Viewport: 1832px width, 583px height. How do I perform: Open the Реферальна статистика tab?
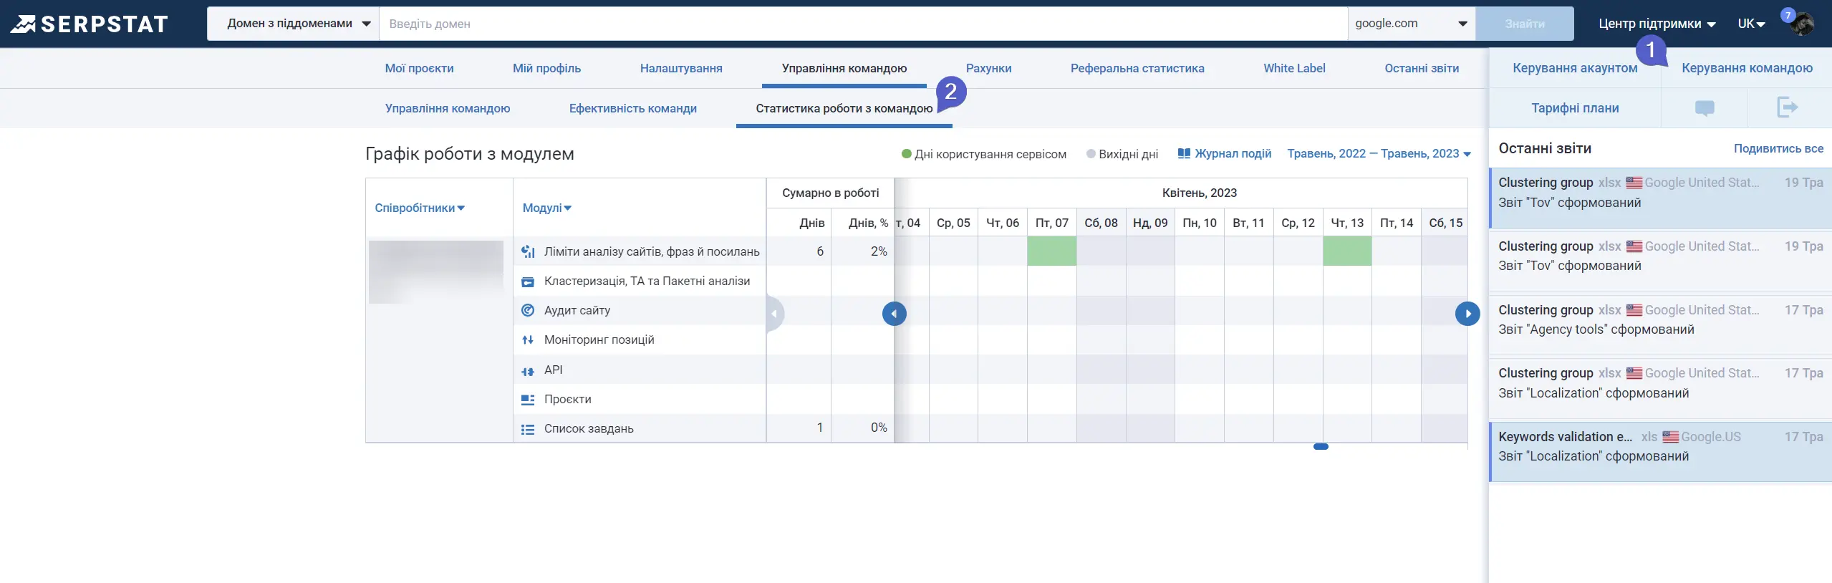pyautogui.click(x=1137, y=68)
